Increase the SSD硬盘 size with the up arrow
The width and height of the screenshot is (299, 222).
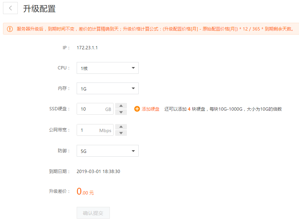click(x=121, y=106)
